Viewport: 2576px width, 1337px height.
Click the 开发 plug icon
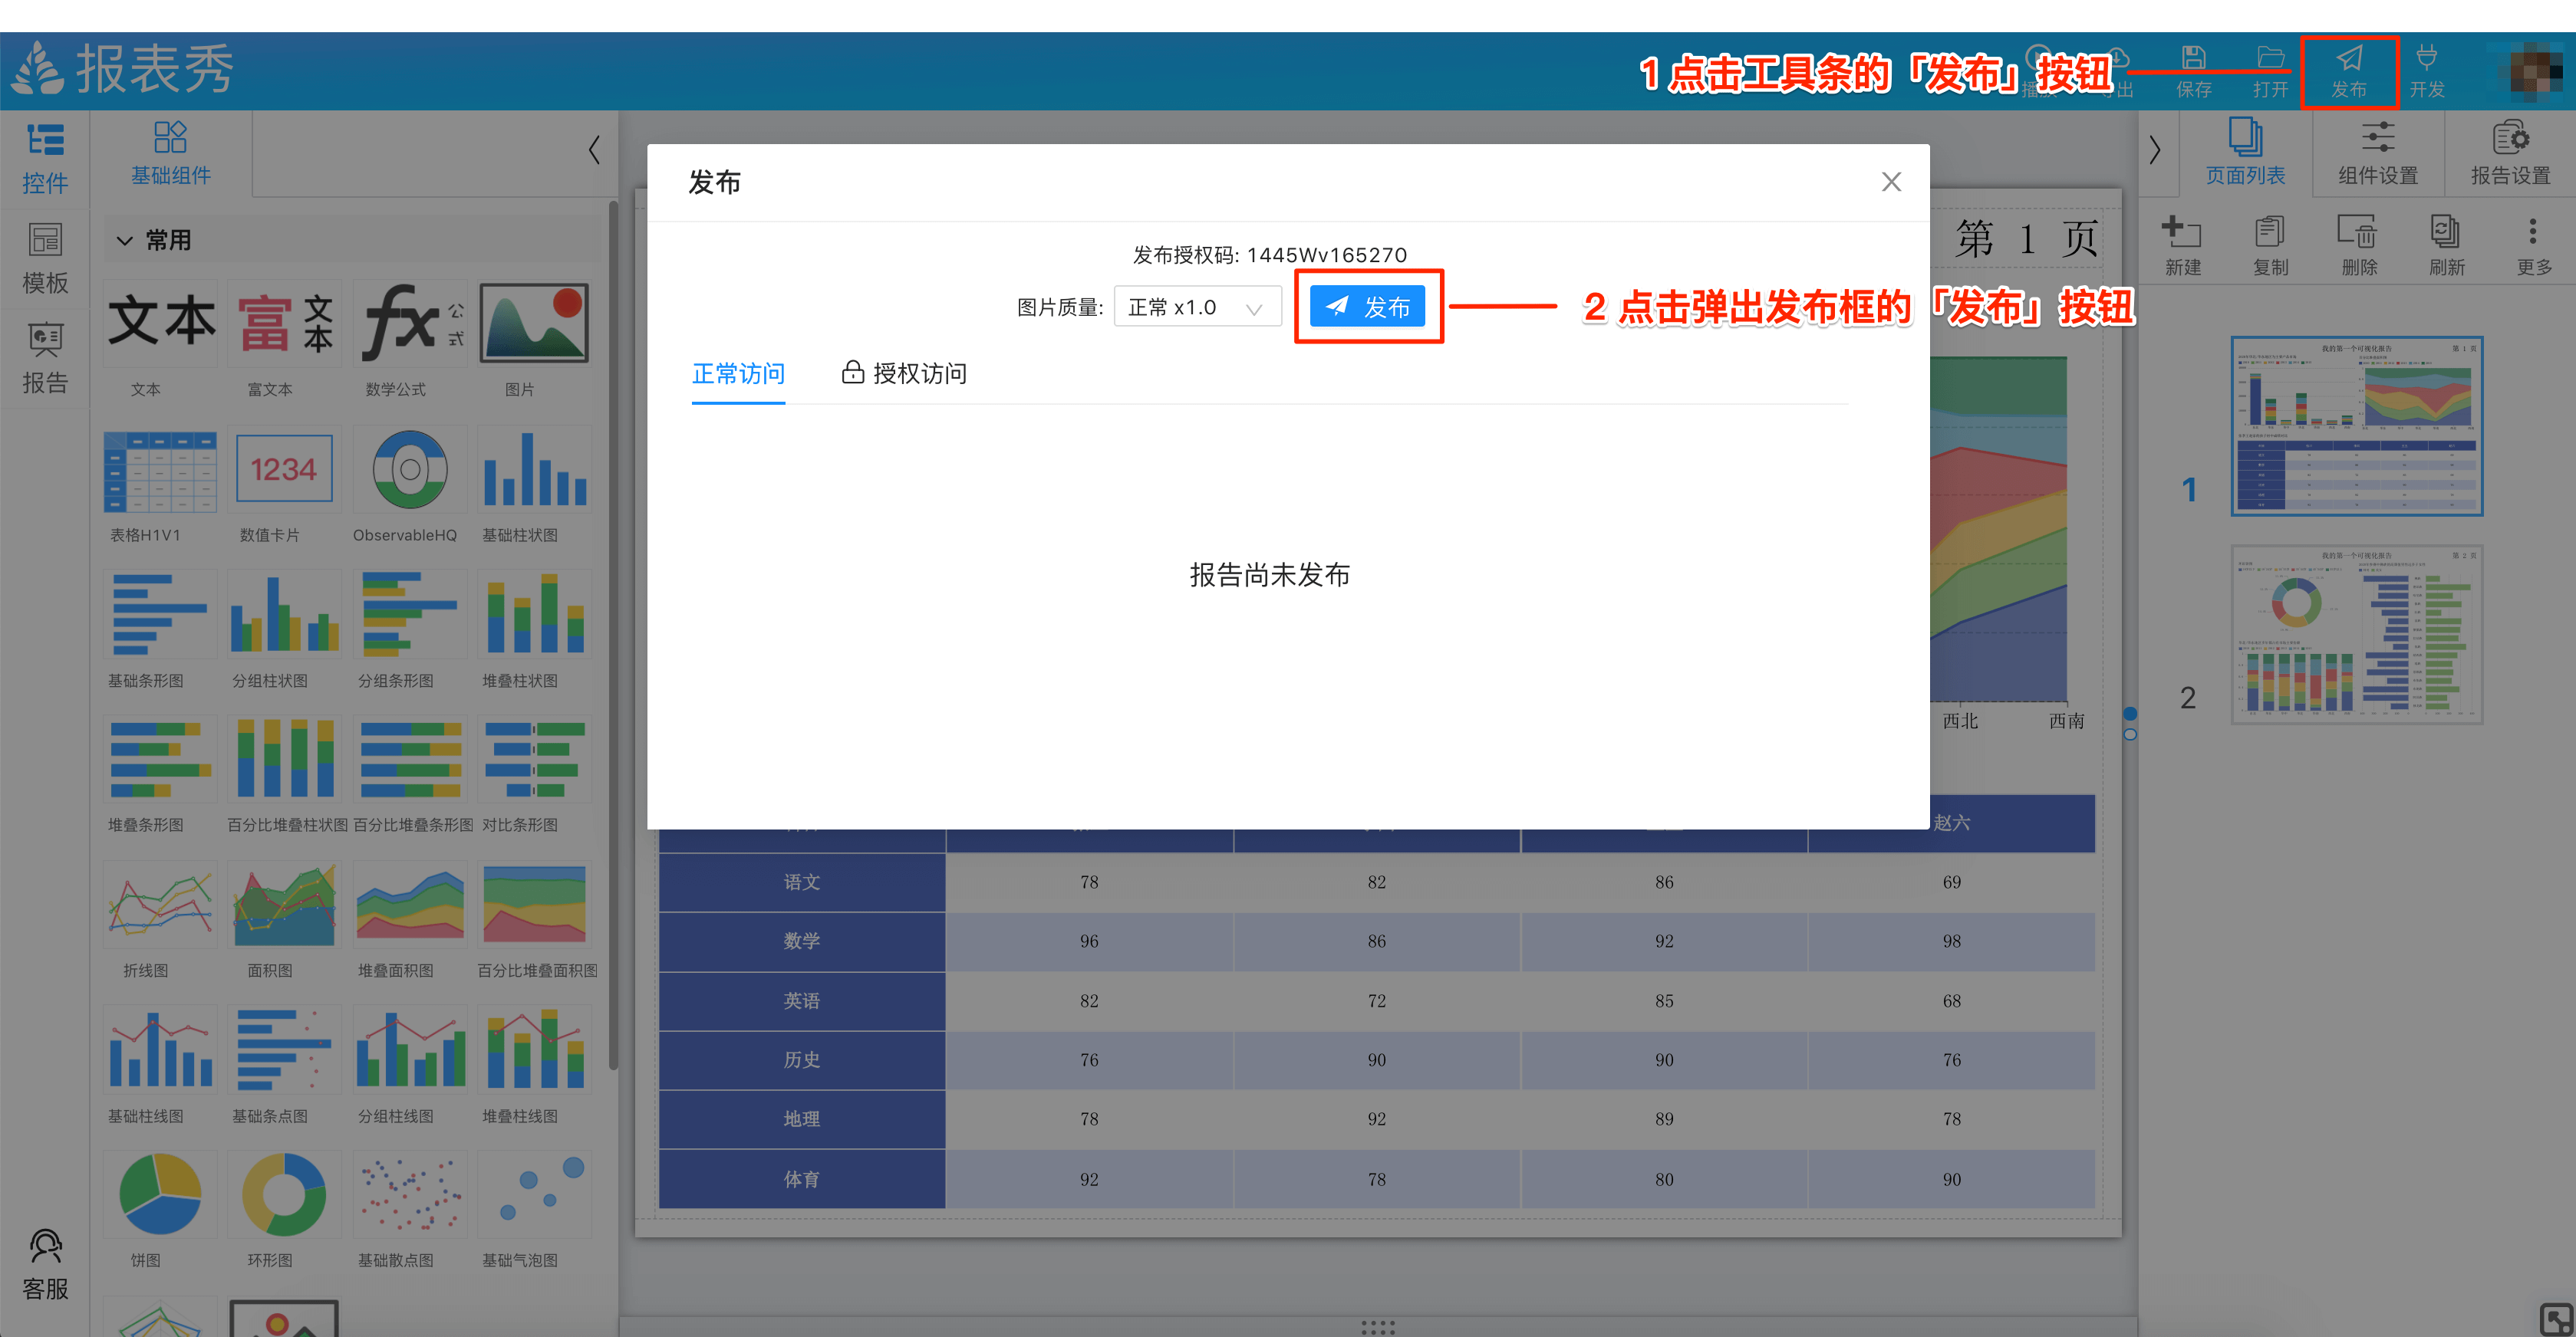click(x=2426, y=71)
